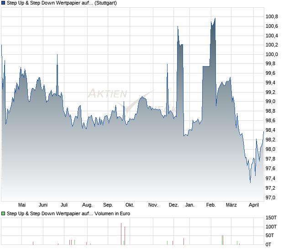Viewport: 283px width, 249px height.
Task: Select the 'Juni' month axis label
Action: (43, 205)
